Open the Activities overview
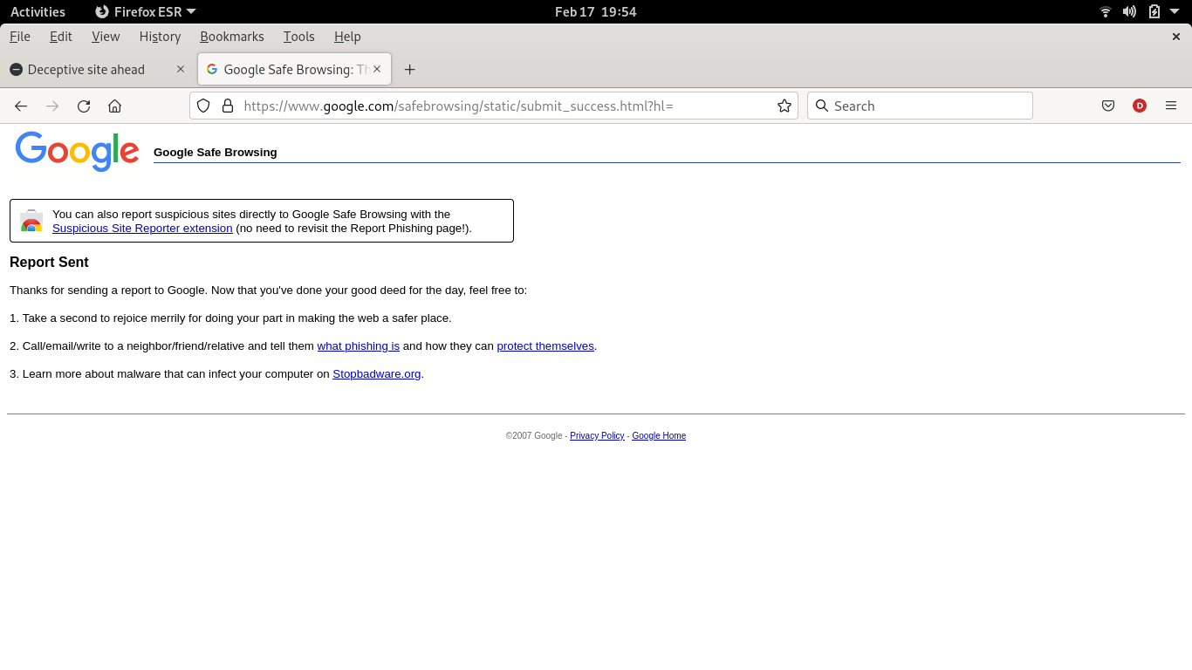 (x=38, y=11)
